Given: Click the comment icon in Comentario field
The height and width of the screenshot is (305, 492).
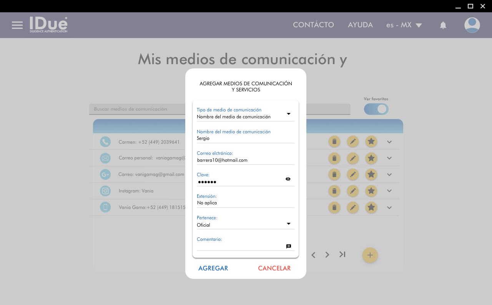Looking at the screenshot, I should tap(288, 246).
